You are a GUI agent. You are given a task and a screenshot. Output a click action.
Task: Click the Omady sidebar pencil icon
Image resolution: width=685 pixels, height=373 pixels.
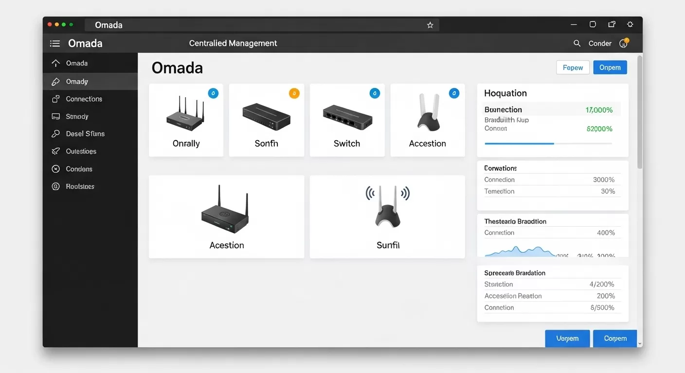(56, 82)
